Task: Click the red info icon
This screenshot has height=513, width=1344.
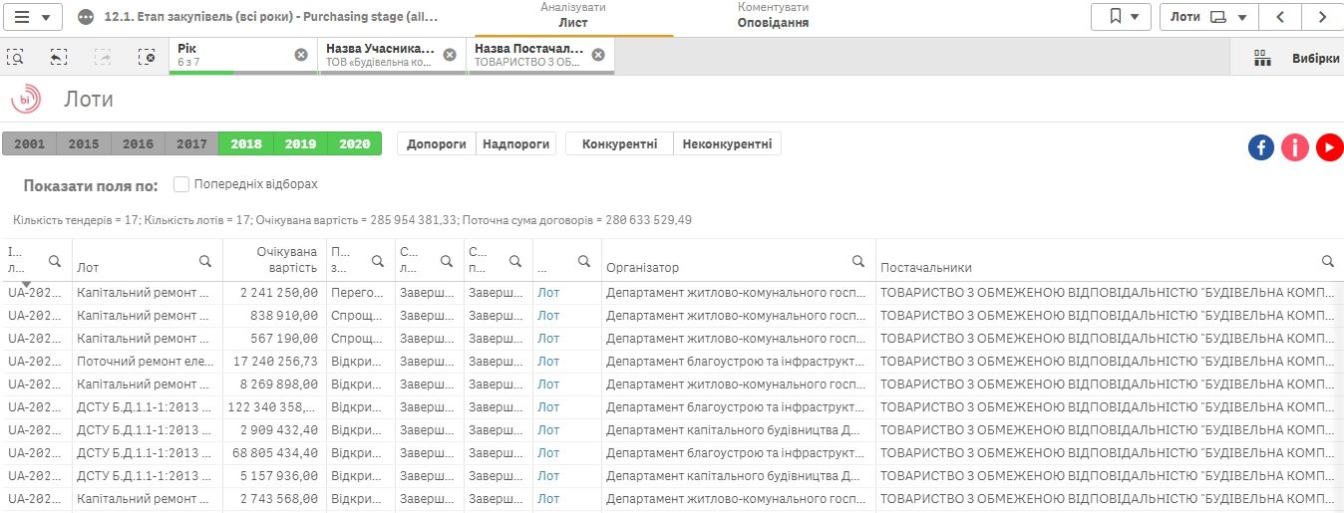Action: click(x=1295, y=147)
